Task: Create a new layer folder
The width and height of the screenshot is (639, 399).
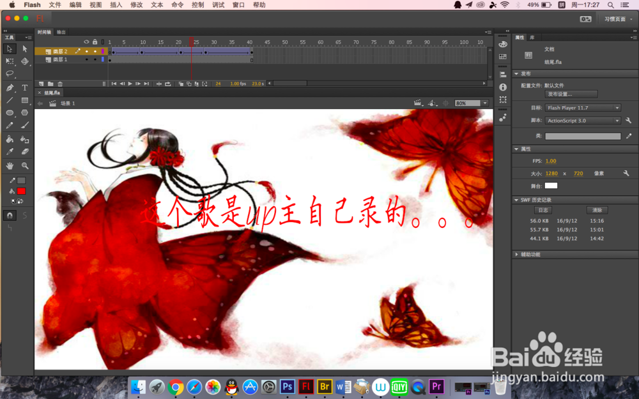Action: click(50, 84)
